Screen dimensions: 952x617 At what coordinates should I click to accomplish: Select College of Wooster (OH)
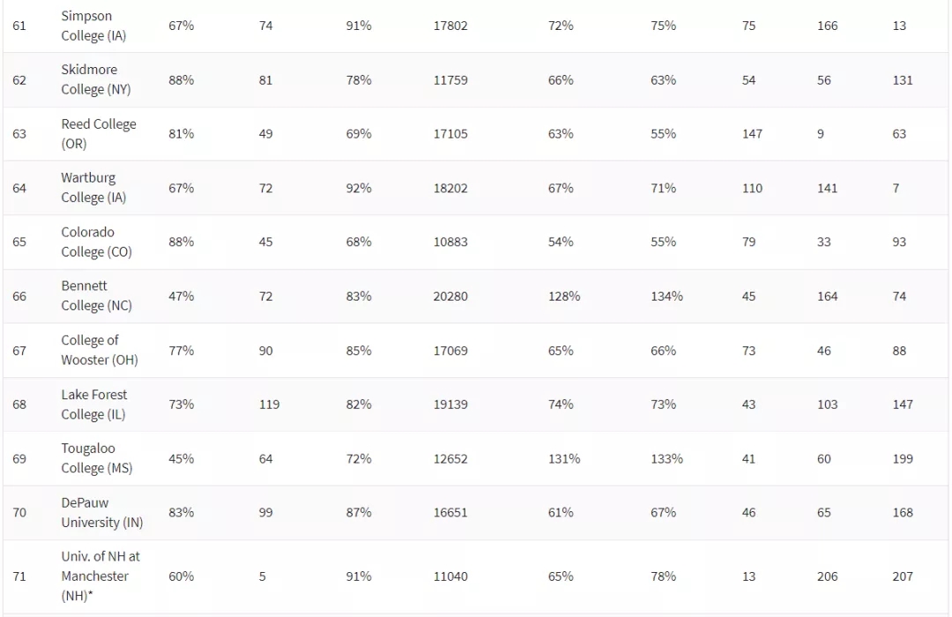(99, 350)
